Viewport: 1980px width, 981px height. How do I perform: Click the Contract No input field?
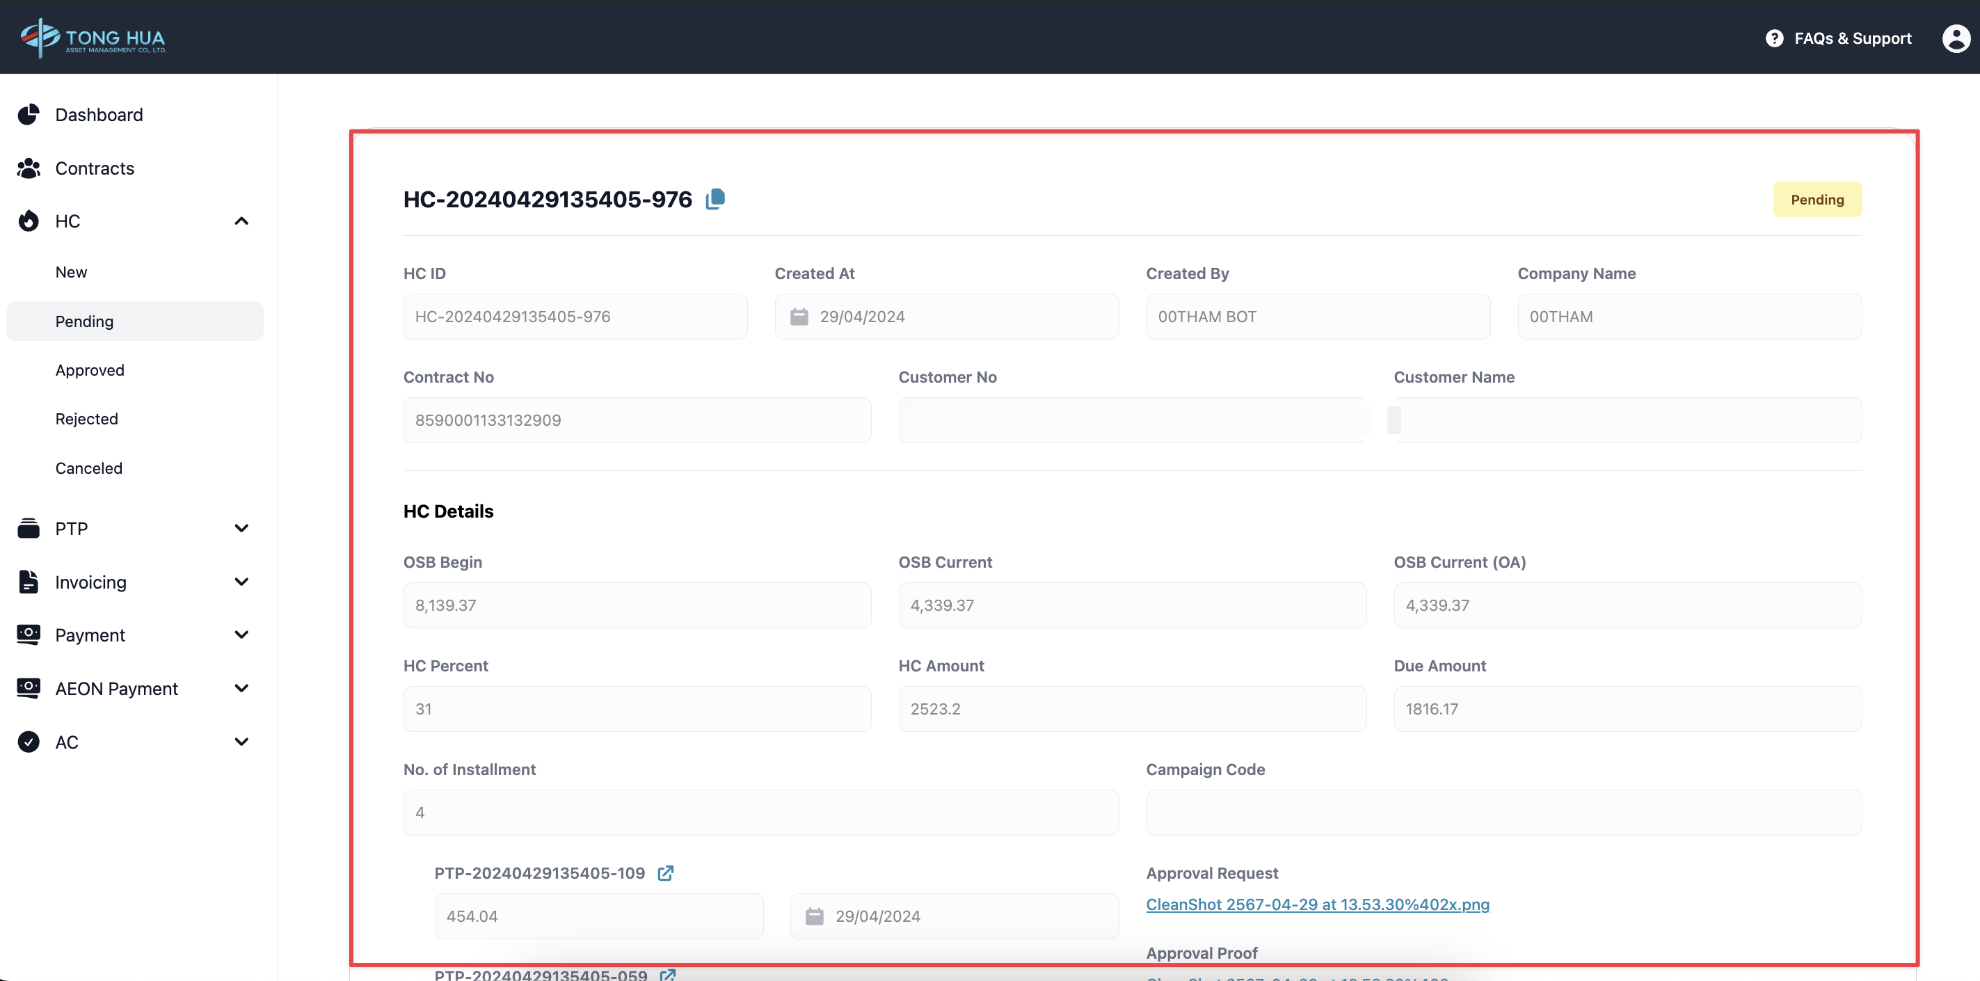point(637,420)
